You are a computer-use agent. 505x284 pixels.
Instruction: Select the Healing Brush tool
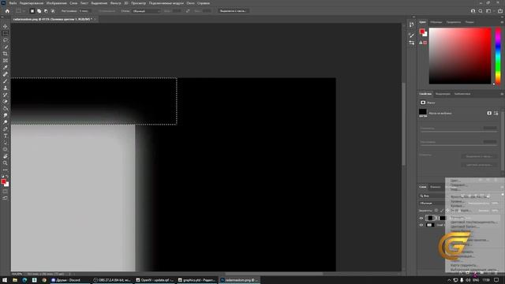(x=6, y=74)
